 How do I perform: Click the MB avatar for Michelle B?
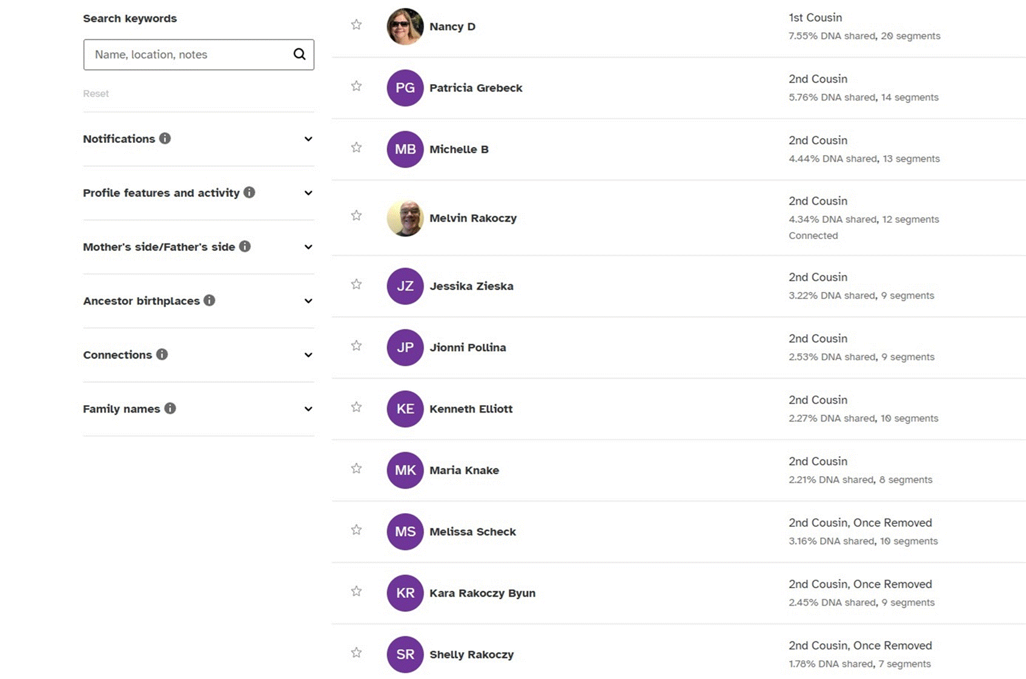[405, 149]
